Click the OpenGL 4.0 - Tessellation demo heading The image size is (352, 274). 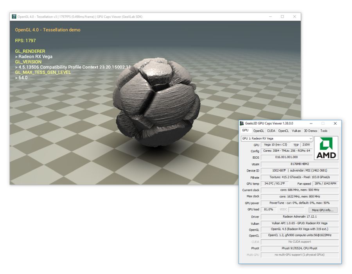coord(48,30)
